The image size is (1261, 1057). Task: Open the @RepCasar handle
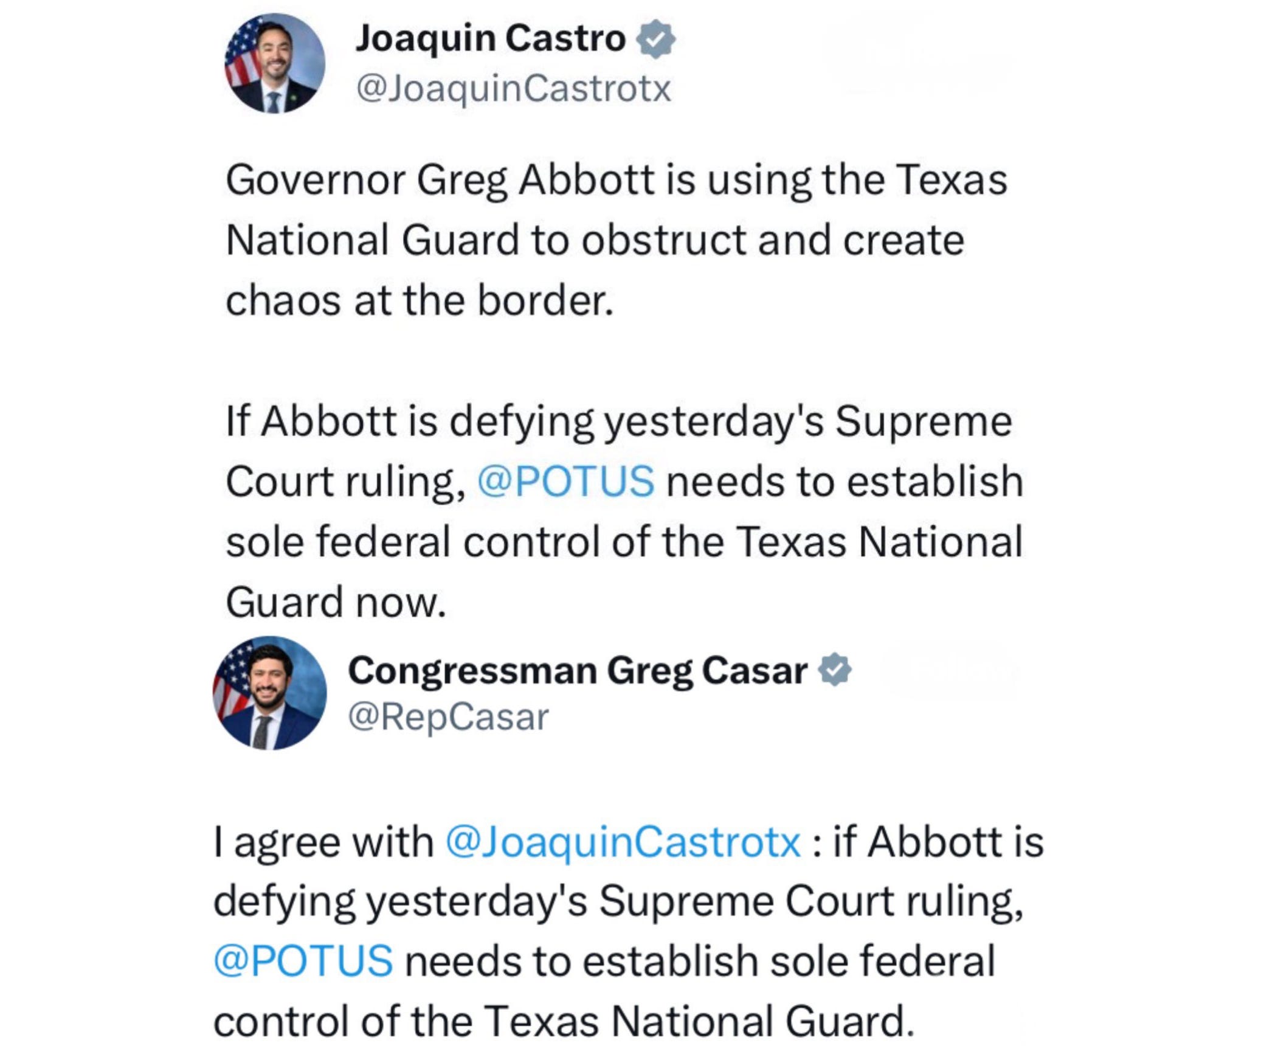pyautogui.click(x=448, y=717)
